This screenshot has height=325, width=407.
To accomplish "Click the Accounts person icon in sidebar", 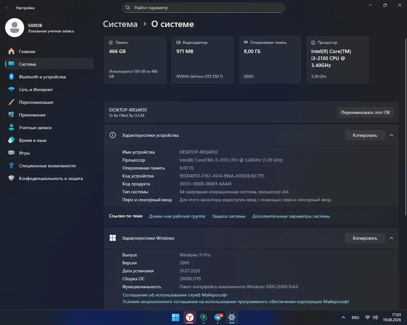I will tap(11, 127).
